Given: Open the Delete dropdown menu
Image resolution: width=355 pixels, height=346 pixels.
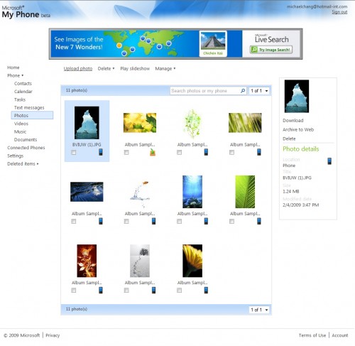Looking at the screenshot, I should 106,68.
